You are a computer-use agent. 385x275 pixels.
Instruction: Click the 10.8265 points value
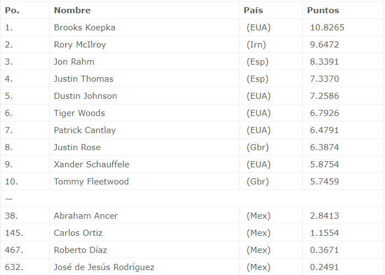pos(327,28)
